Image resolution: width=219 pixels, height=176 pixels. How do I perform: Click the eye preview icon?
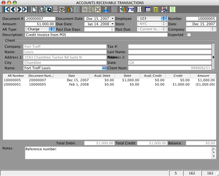pyautogui.click(x=62, y=9)
